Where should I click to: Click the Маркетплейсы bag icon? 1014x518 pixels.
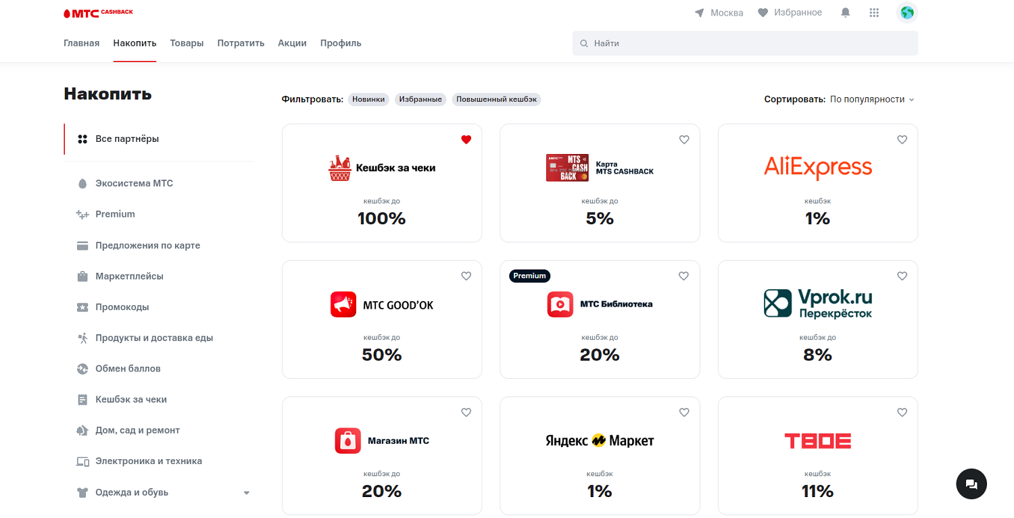coord(82,276)
